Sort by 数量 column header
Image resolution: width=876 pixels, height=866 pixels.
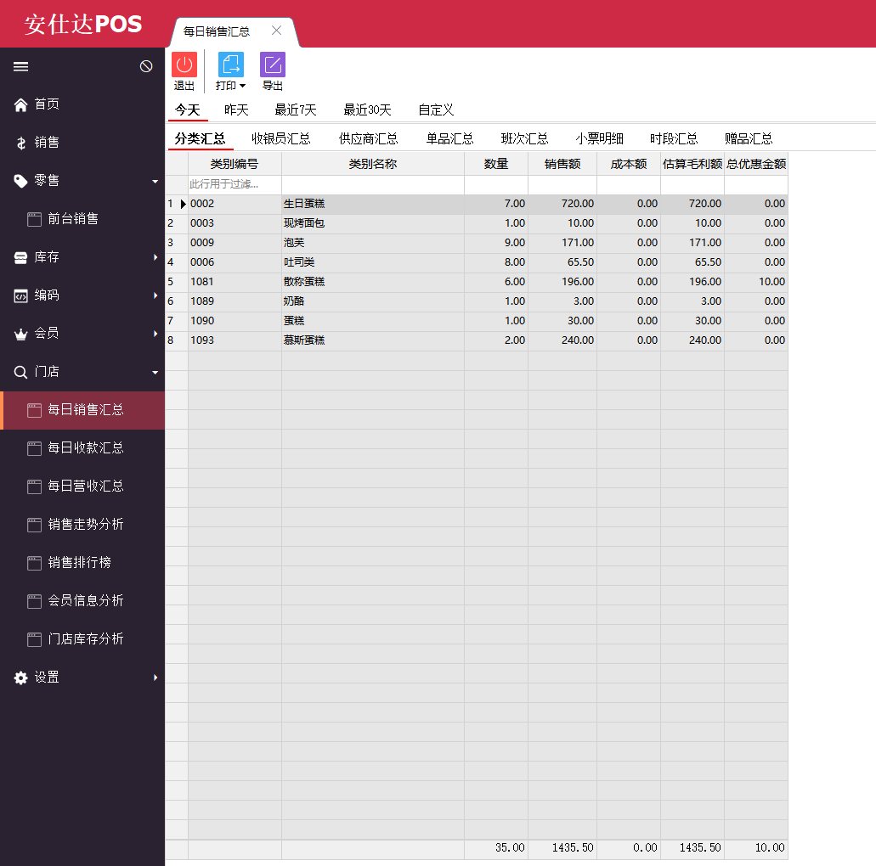496,164
